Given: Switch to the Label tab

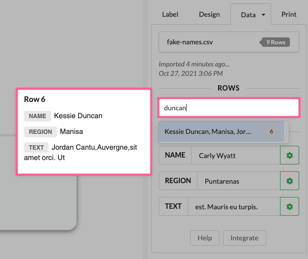Looking at the screenshot, I should pos(170,14).
